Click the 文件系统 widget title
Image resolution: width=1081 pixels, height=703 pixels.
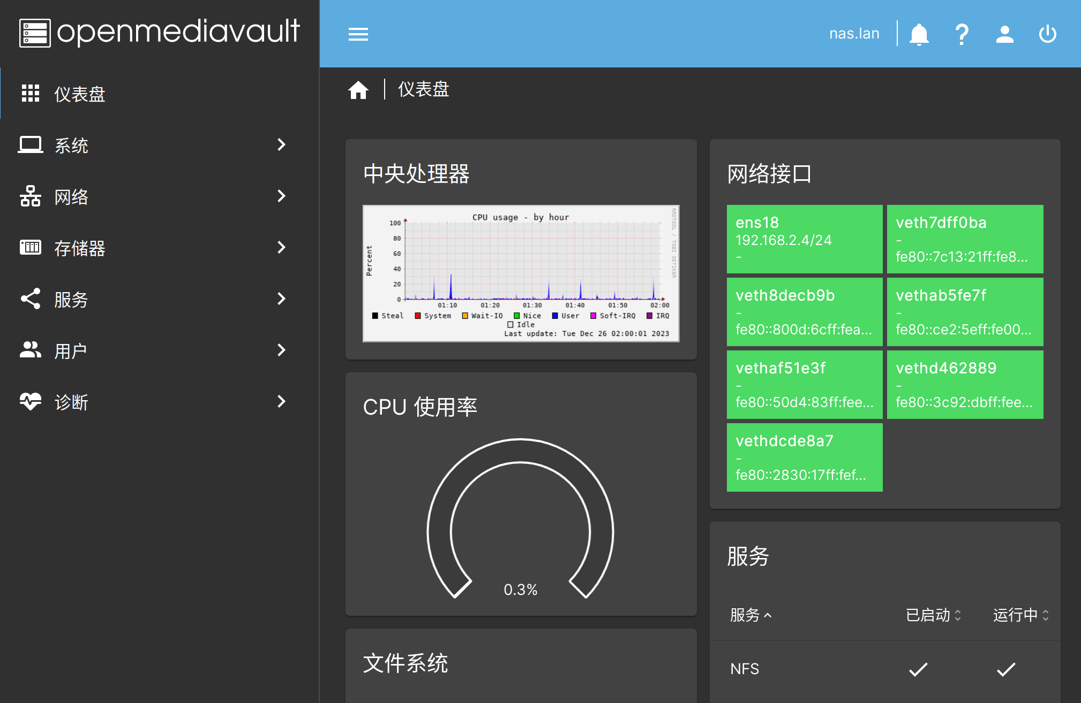tap(406, 663)
